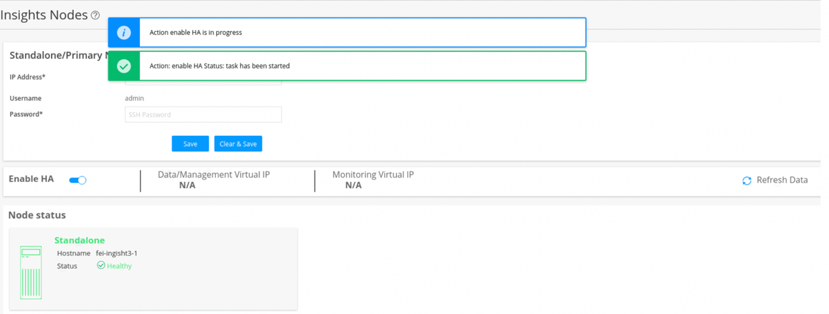The height and width of the screenshot is (314, 829).
Task: Click the Healthy status check icon
Action: (101, 265)
